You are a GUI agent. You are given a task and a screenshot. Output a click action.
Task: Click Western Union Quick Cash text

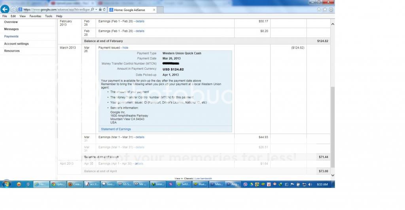click(182, 53)
